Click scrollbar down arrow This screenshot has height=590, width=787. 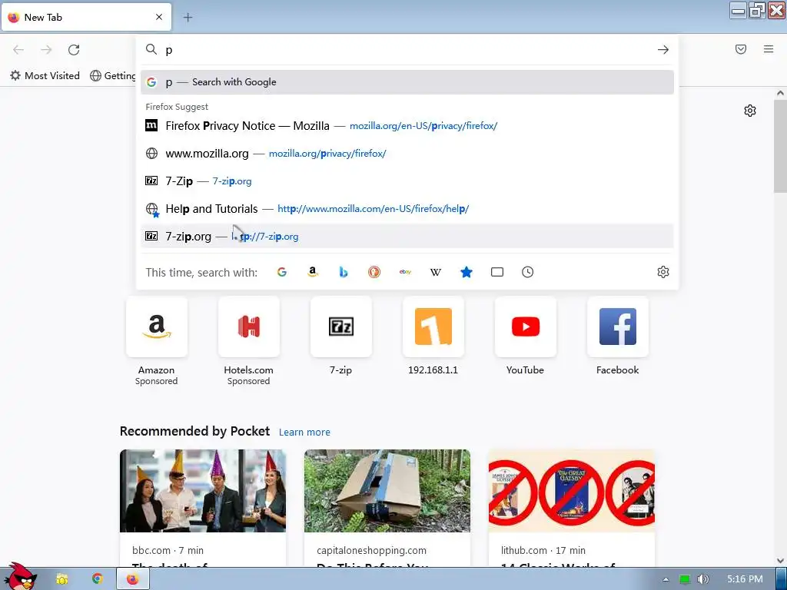(x=780, y=561)
